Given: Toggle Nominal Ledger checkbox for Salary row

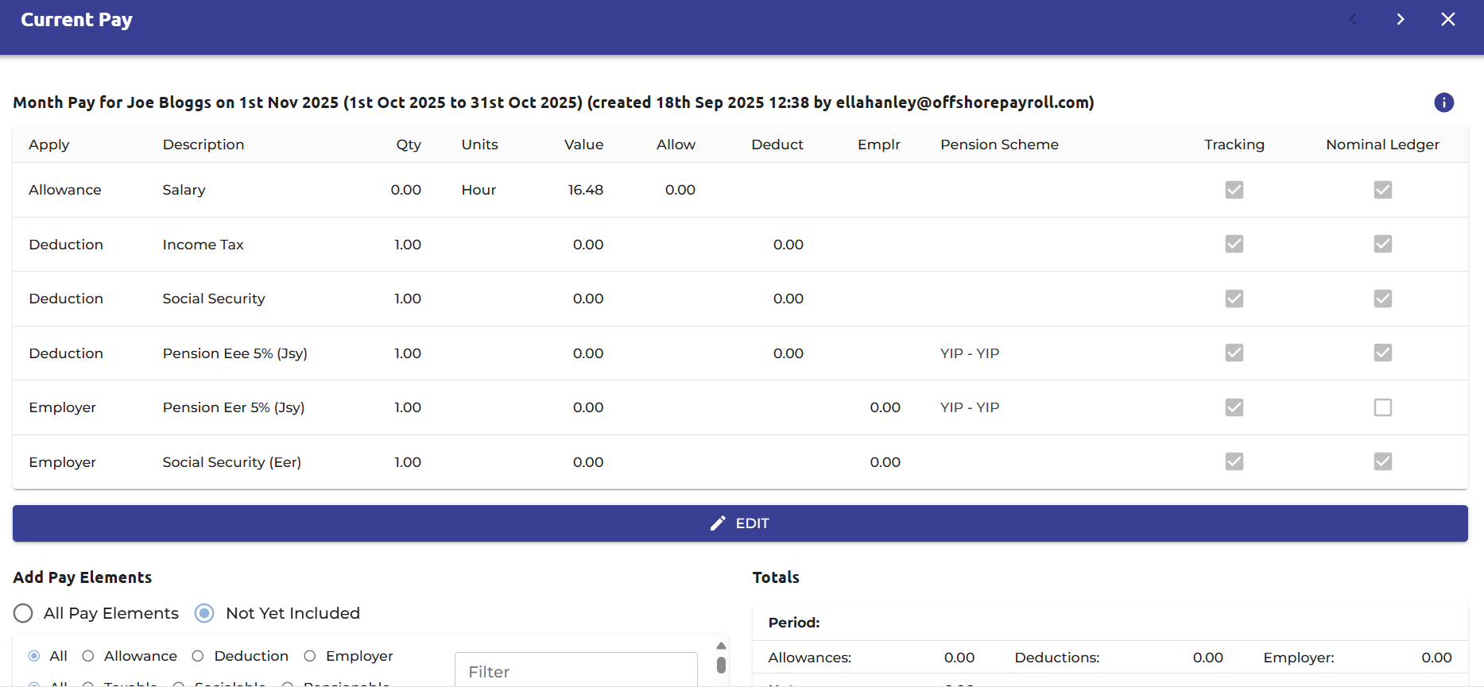Looking at the screenshot, I should coord(1383,190).
